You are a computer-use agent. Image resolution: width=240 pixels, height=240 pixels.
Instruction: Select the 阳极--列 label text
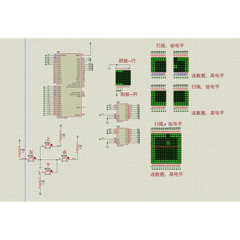129,94
